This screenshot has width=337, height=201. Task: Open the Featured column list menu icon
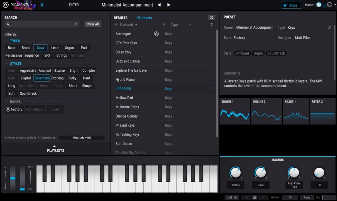[116, 24]
